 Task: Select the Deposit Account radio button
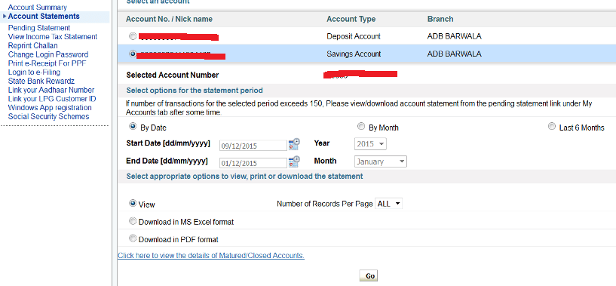(x=133, y=36)
